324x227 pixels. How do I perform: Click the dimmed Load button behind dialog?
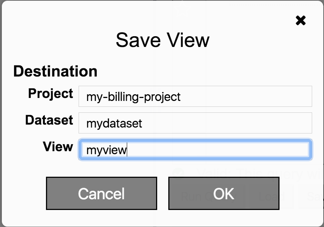tap(272, 196)
